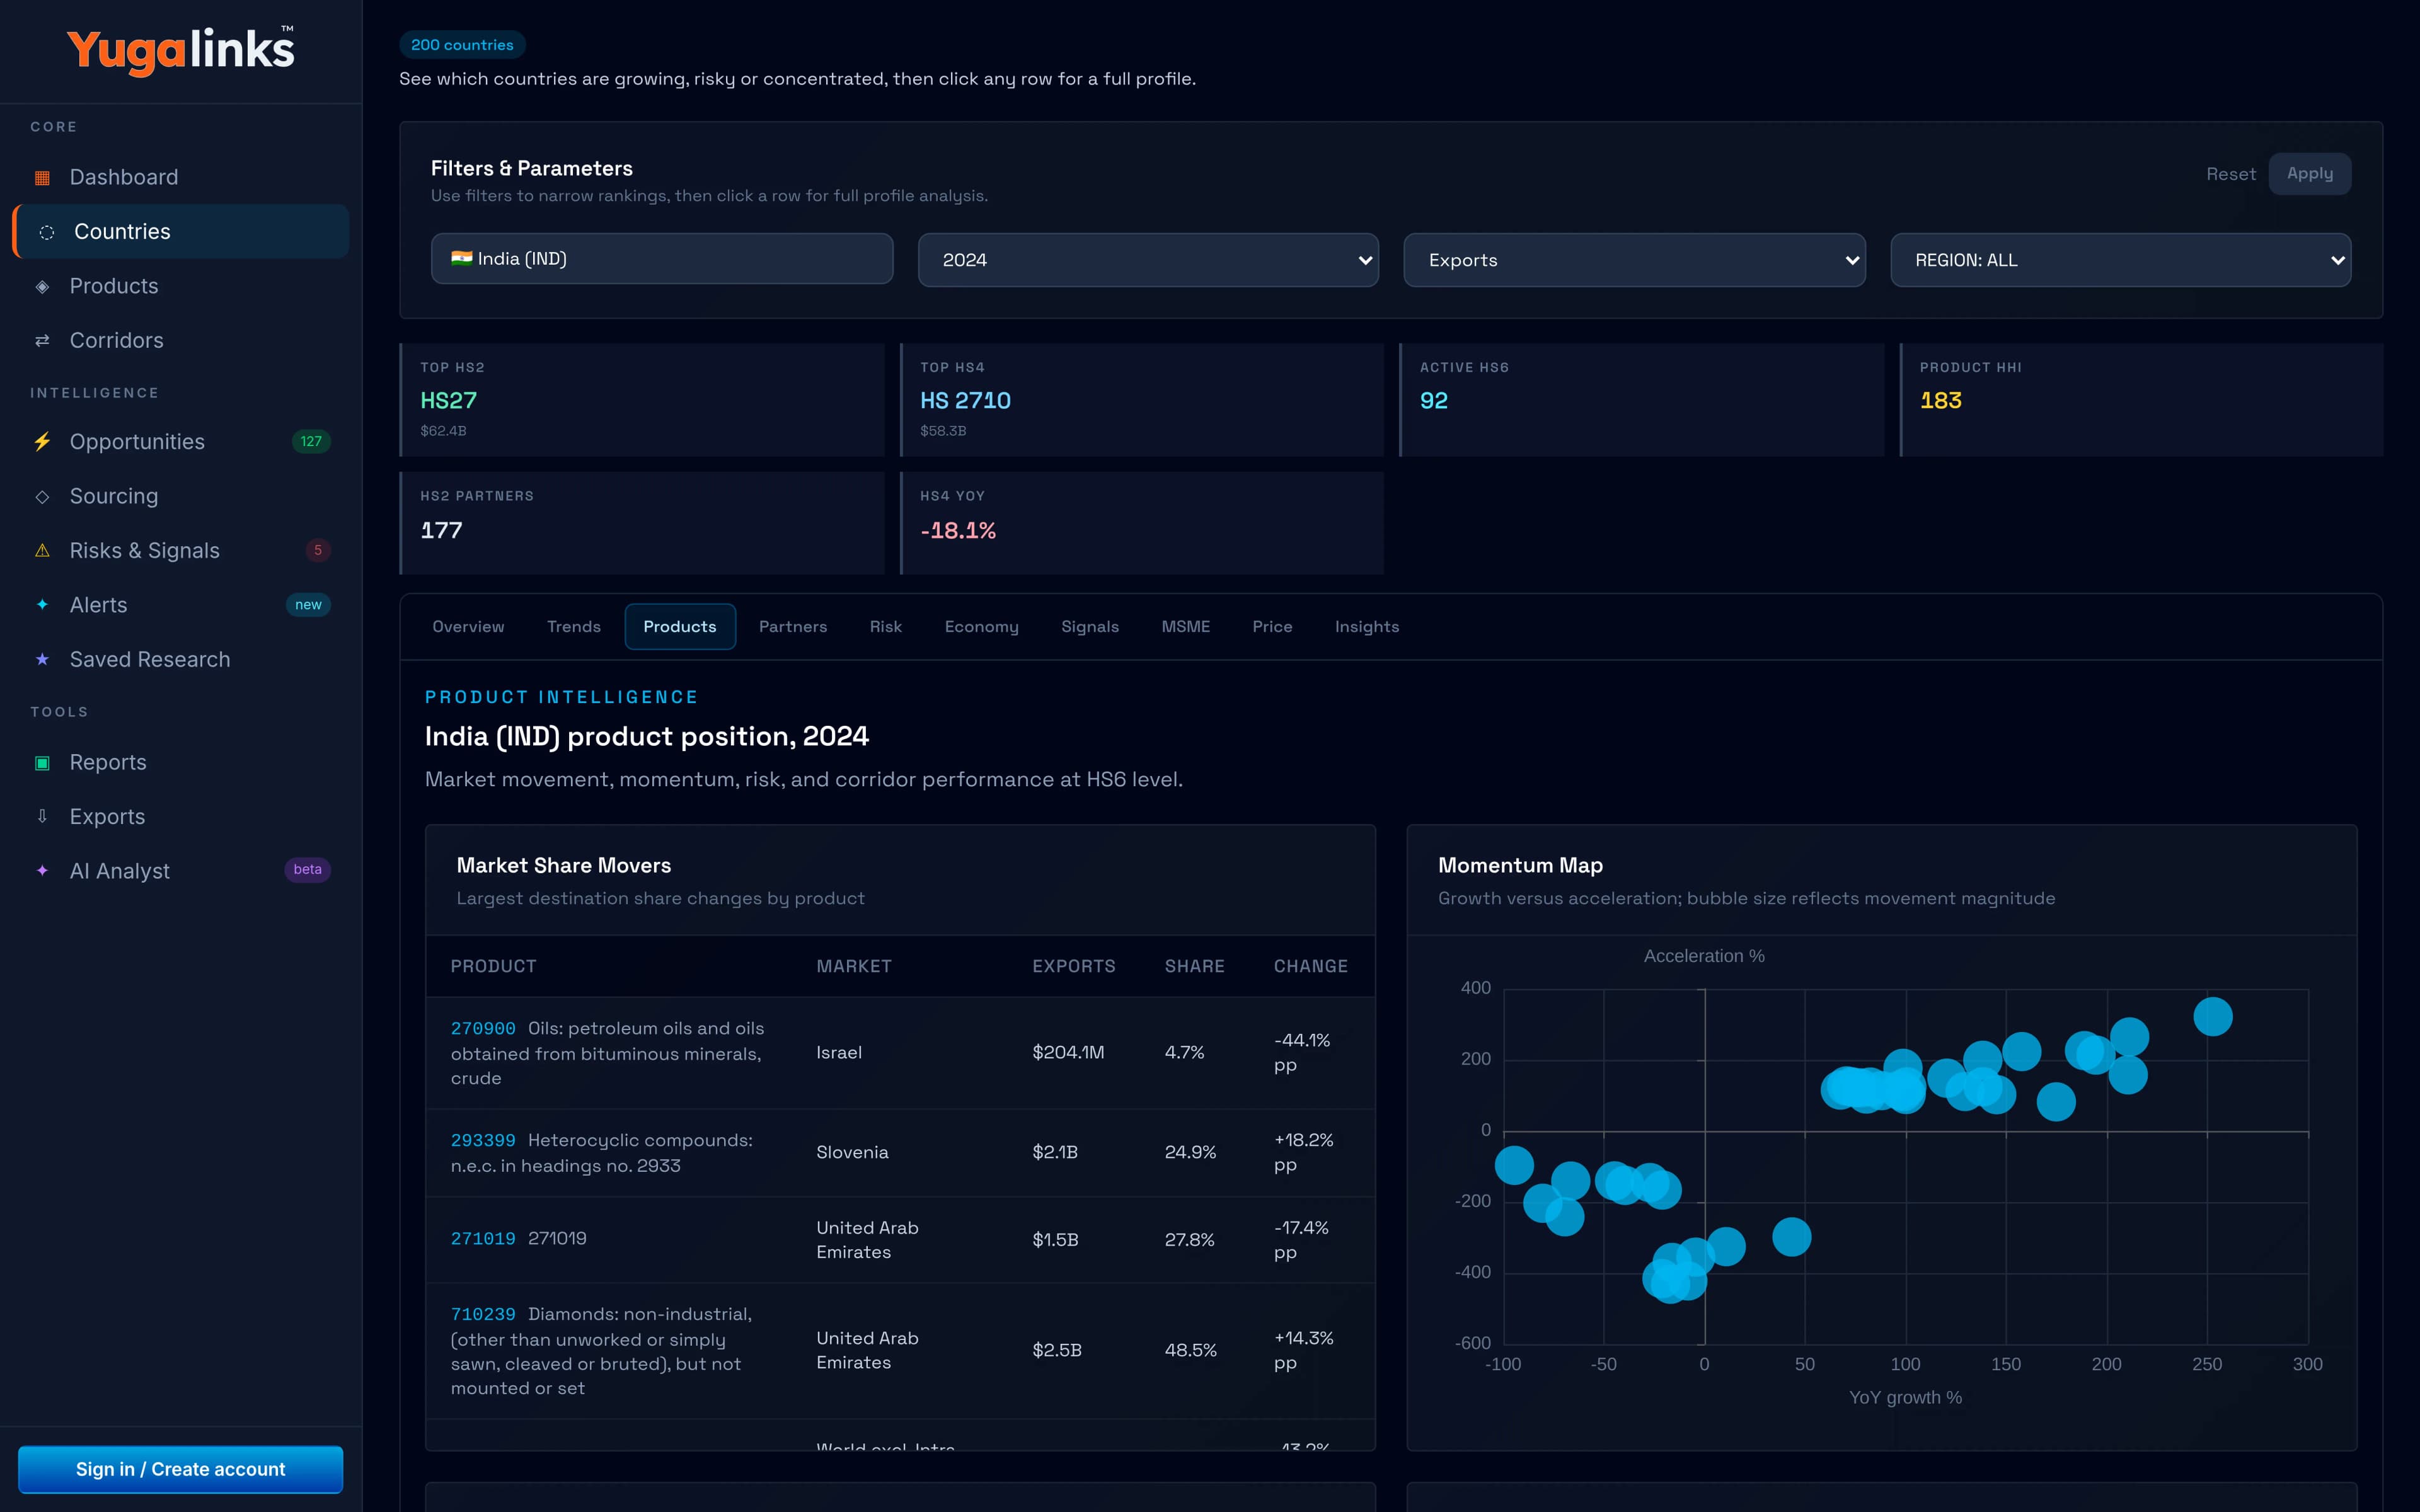Click the 'beta' badge next to AI Analyst
This screenshot has width=2420, height=1512.
coord(307,870)
